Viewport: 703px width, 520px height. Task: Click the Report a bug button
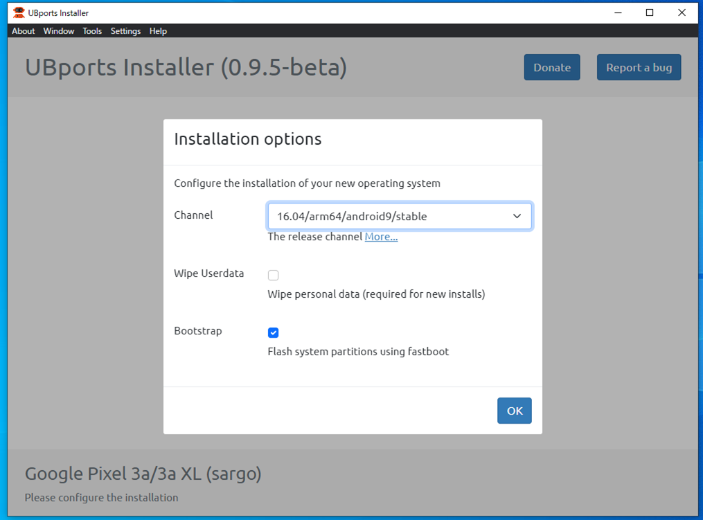pos(639,67)
